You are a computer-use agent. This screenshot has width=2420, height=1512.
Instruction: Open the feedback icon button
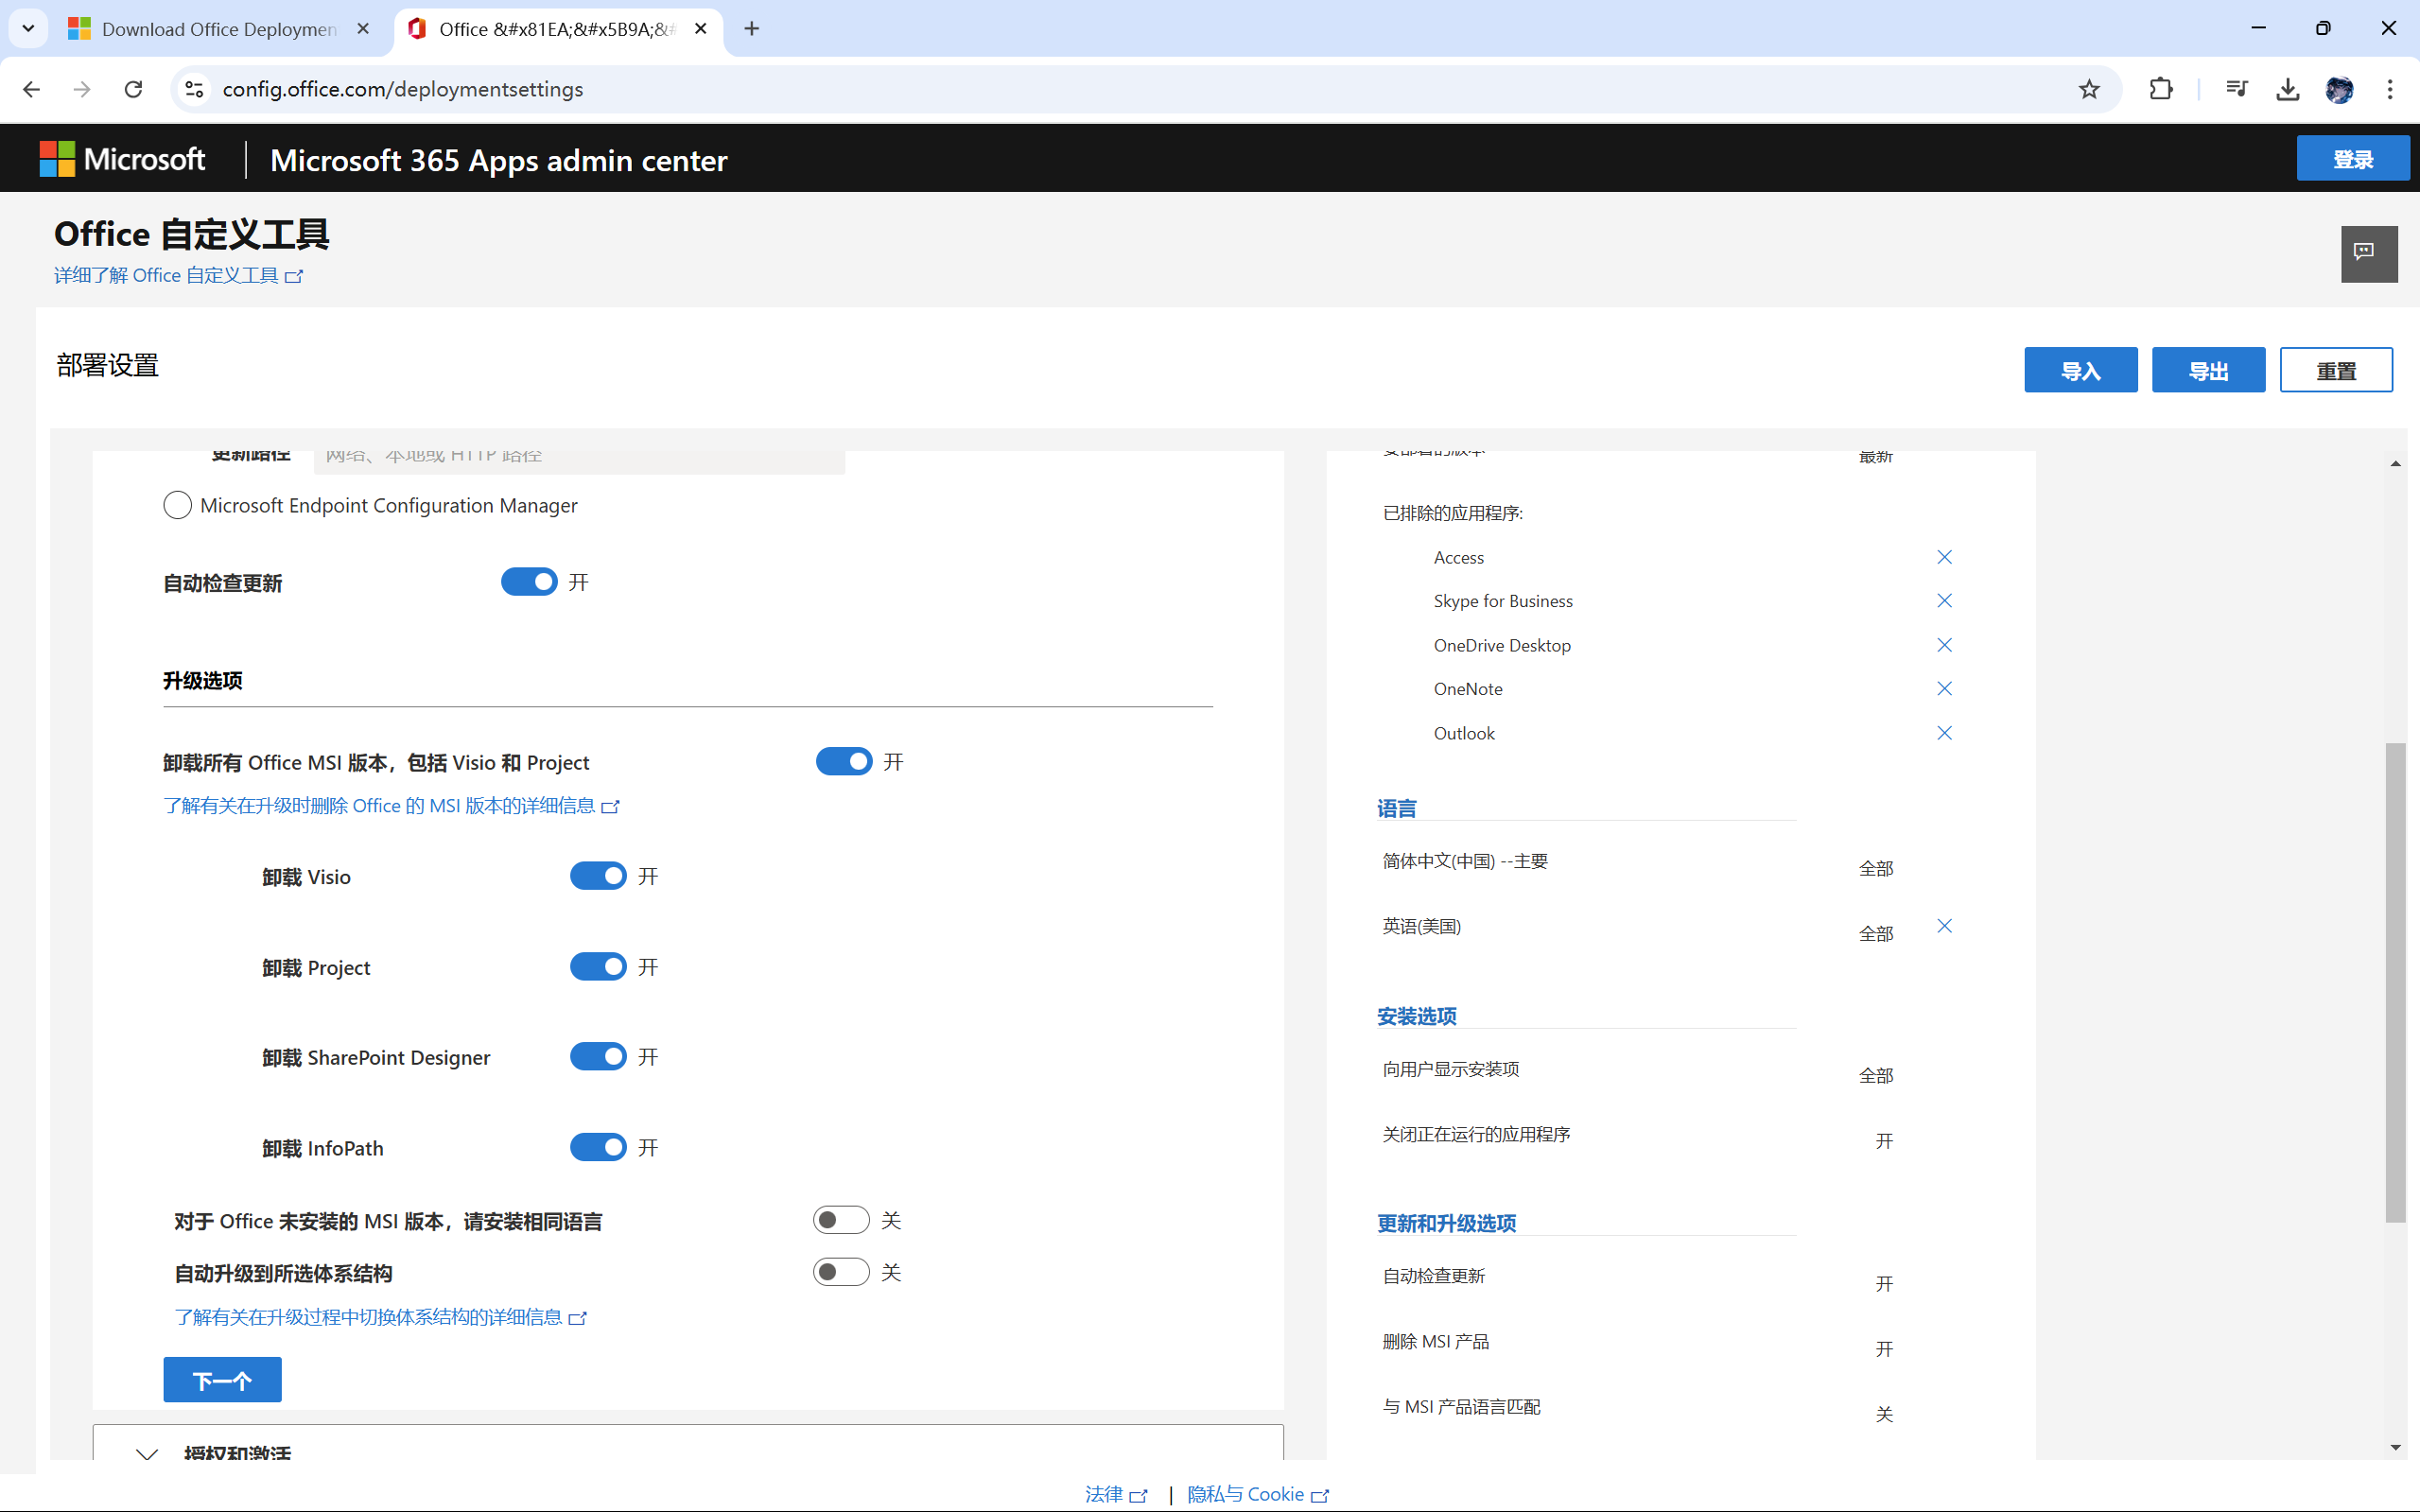click(x=2368, y=253)
